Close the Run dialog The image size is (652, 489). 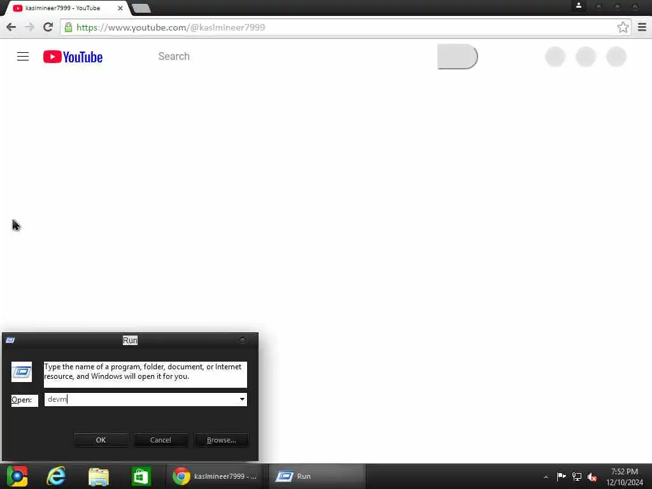[243, 340]
